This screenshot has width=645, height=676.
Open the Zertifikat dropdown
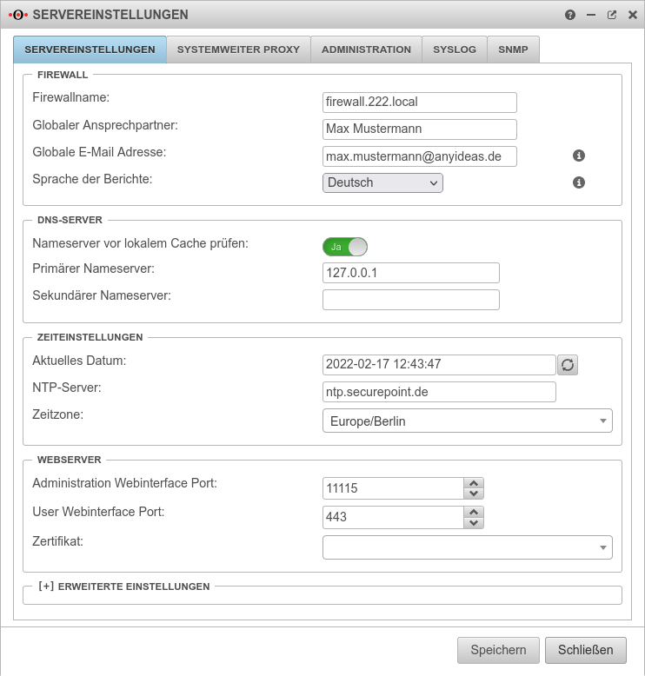coord(467,547)
